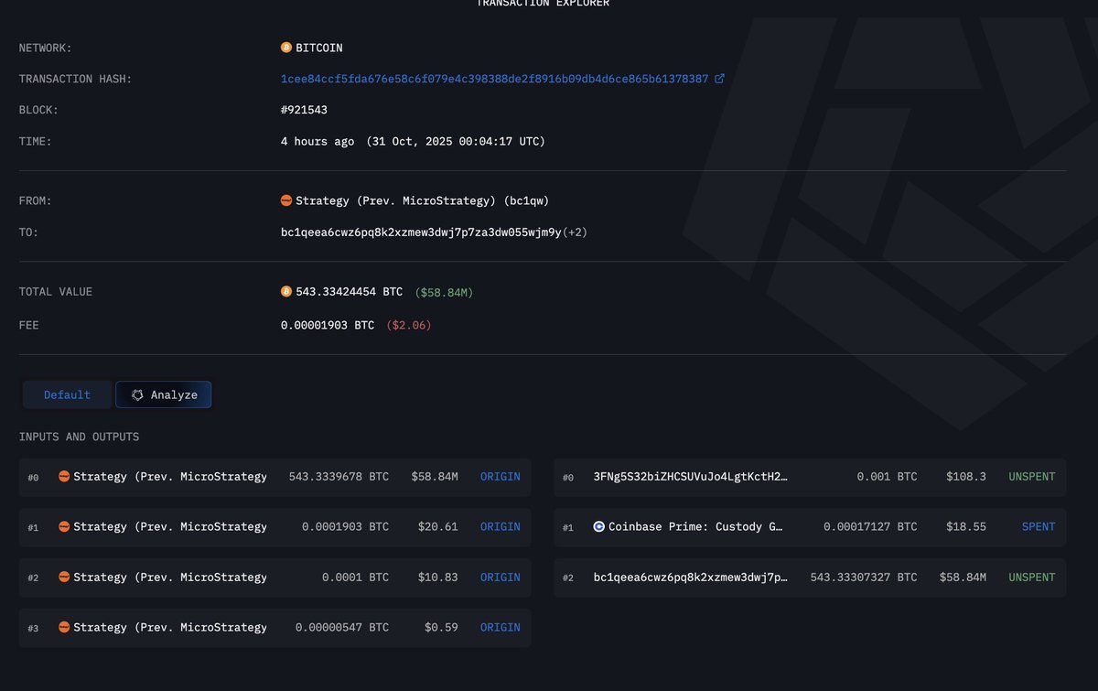Click the Analyze tab sparkle icon
This screenshot has width=1098, height=691.
(137, 395)
